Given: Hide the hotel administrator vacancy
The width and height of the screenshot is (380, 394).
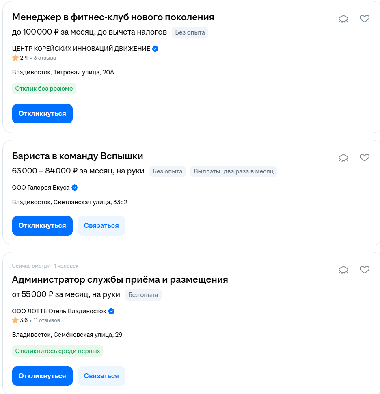Looking at the screenshot, I should click(x=343, y=270).
